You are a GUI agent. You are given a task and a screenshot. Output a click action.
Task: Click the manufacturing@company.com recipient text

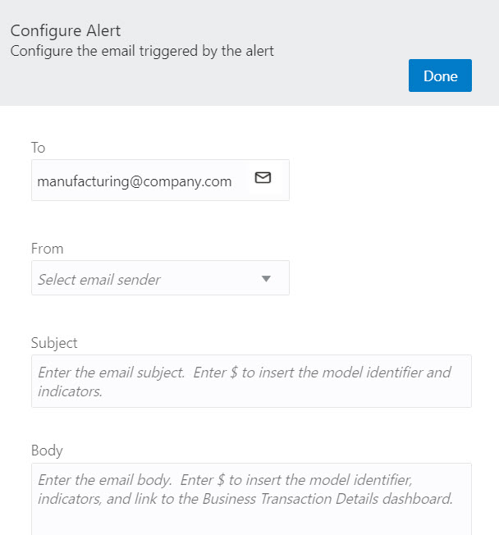tap(135, 181)
